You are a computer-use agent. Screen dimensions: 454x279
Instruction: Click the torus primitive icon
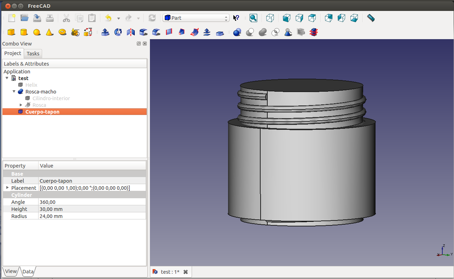(x=63, y=32)
